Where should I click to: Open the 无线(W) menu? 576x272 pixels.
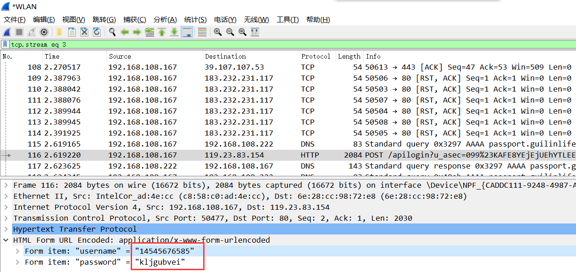[x=256, y=20]
